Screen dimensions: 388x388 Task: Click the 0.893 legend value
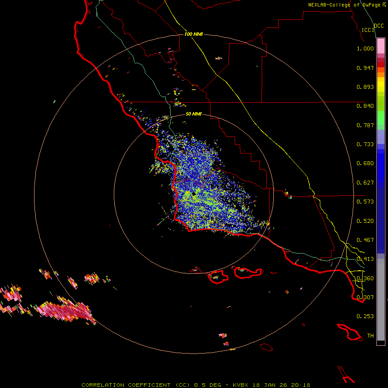click(365, 87)
